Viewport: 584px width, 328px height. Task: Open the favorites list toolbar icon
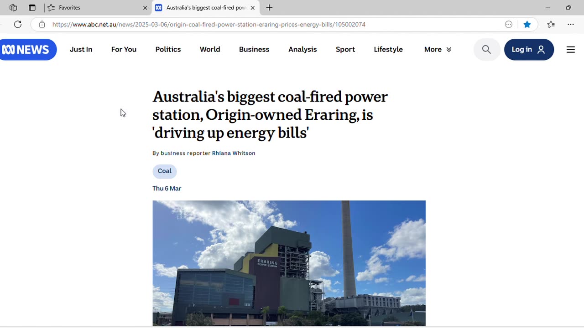tap(551, 25)
